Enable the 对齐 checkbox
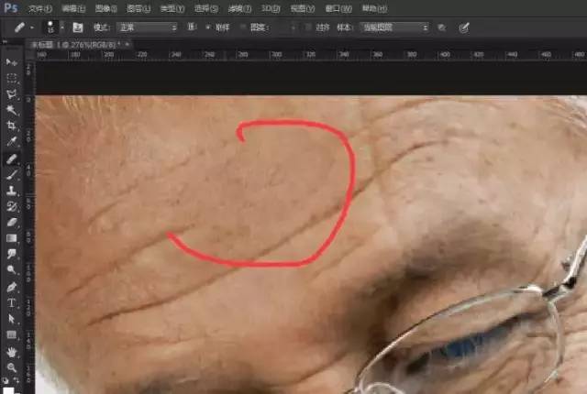This screenshot has height=394, width=587. 308,27
